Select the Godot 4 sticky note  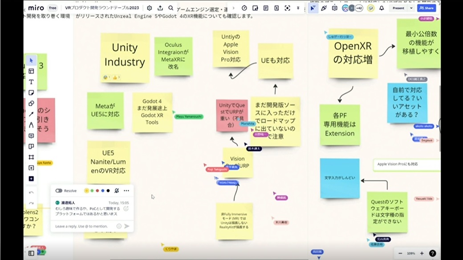pos(152,112)
